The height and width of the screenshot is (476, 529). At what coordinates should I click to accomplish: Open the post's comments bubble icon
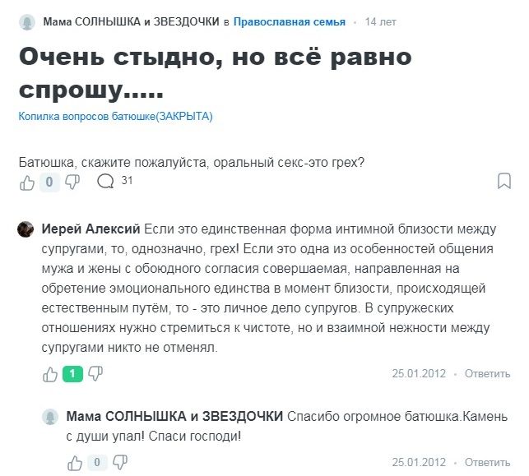pyautogui.click(x=105, y=182)
